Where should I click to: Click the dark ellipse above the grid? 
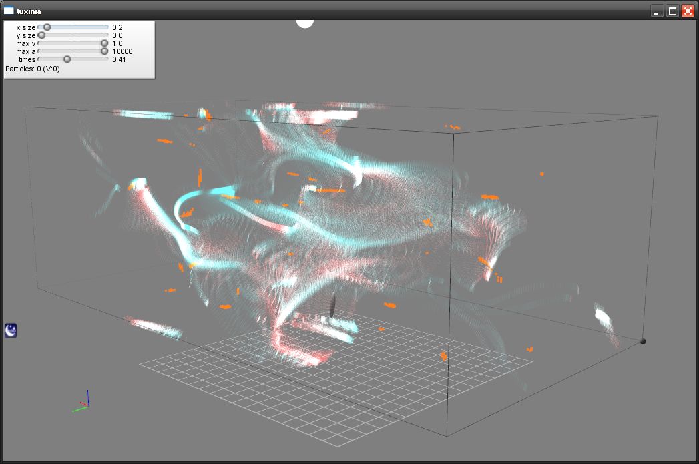(331, 305)
